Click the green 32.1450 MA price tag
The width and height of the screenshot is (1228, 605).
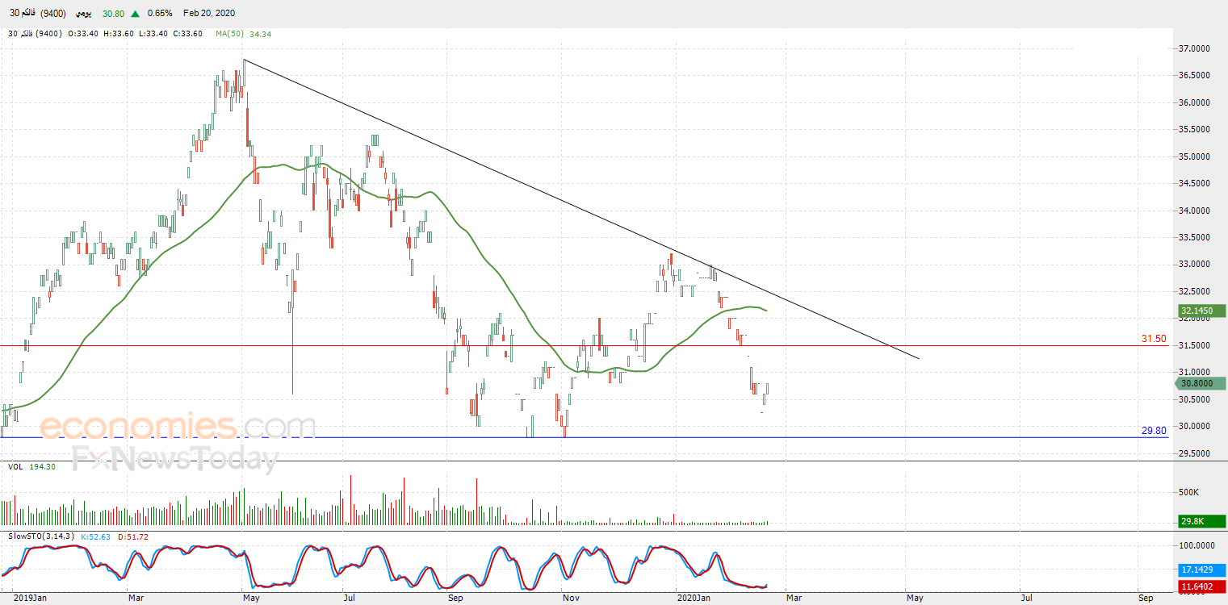tap(1201, 311)
